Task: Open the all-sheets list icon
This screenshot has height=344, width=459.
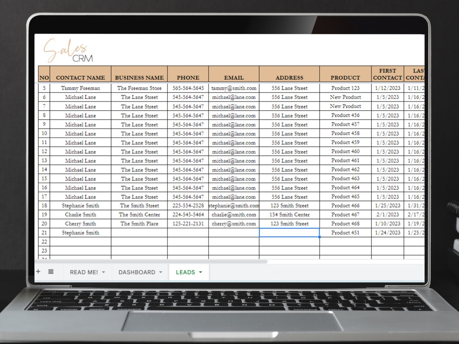Action: [x=50, y=272]
